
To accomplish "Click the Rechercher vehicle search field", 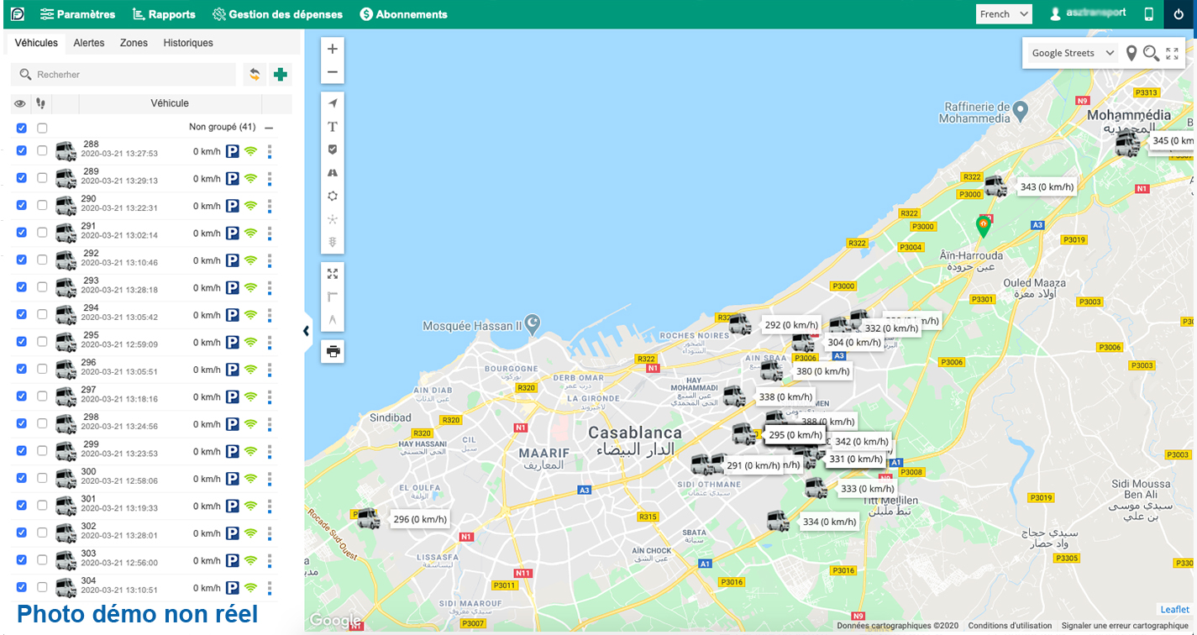I will (123, 75).
